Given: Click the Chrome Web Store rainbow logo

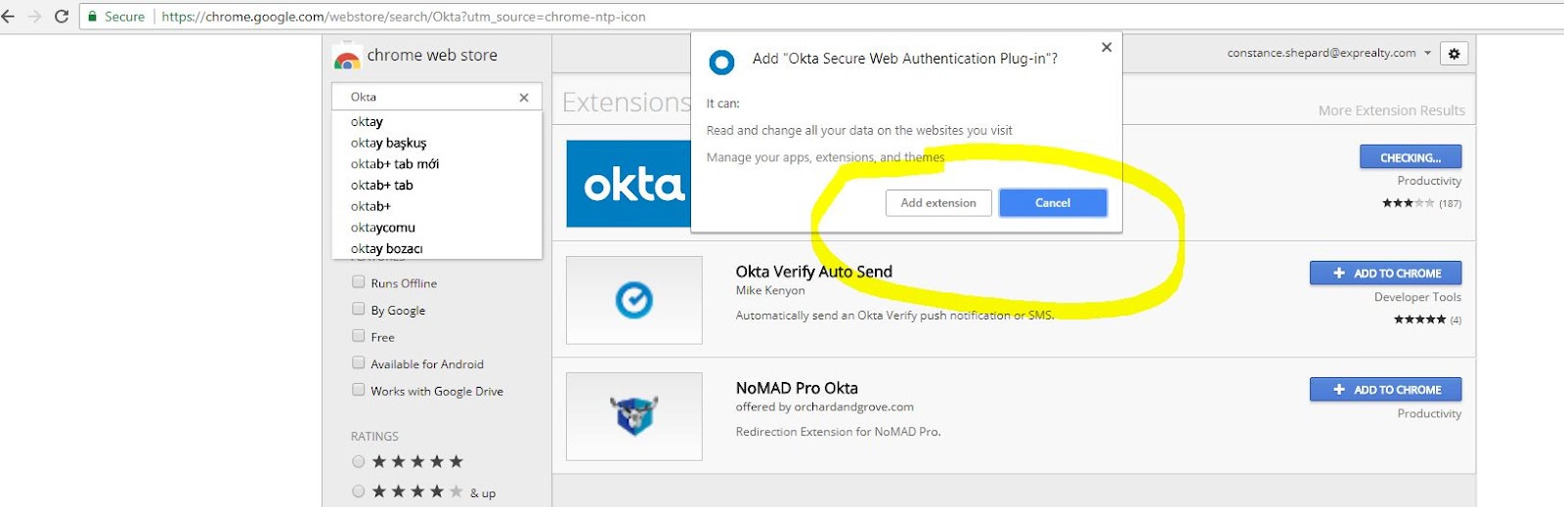Looking at the screenshot, I should coord(347,59).
